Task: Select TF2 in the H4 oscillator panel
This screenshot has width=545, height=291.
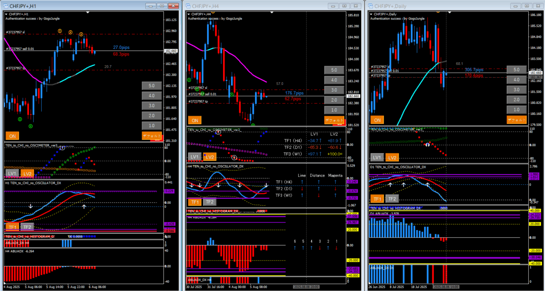Action: [210, 202]
